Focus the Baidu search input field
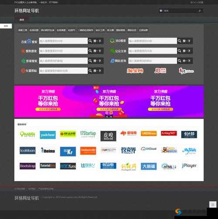This screenshot has height=219, width=218. point(63,41)
